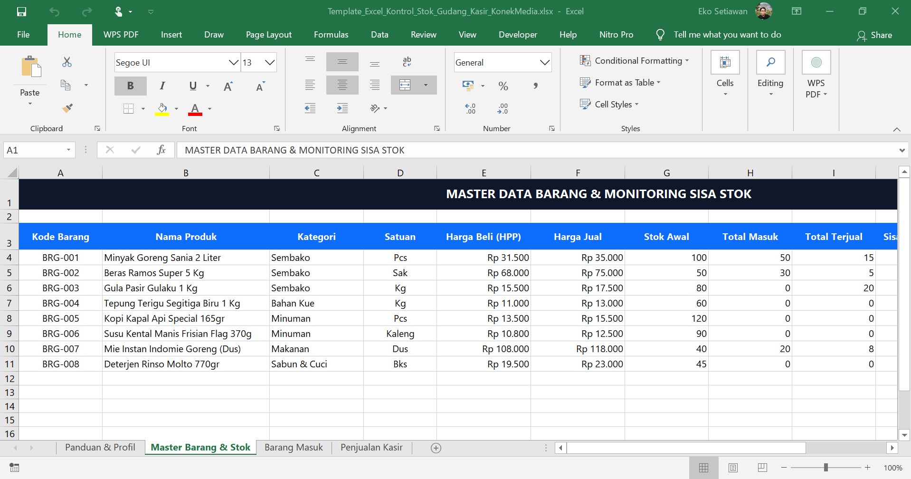
Task: Switch to the Barang Masuk sheet tab
Action: [x=294, y=448]
